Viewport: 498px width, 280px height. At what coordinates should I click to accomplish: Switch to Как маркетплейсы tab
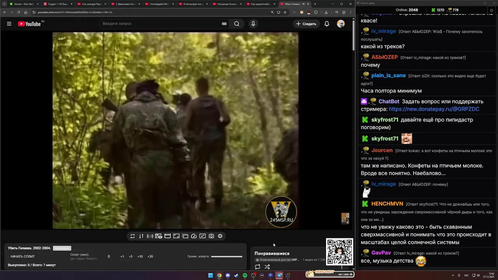pyautogui.click(x=261, y=4)
